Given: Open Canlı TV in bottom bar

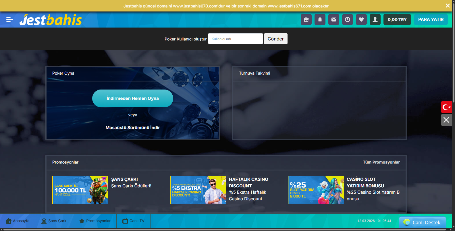Looking at the screenshot, I should pyautogui.click(x=133, y=221).
